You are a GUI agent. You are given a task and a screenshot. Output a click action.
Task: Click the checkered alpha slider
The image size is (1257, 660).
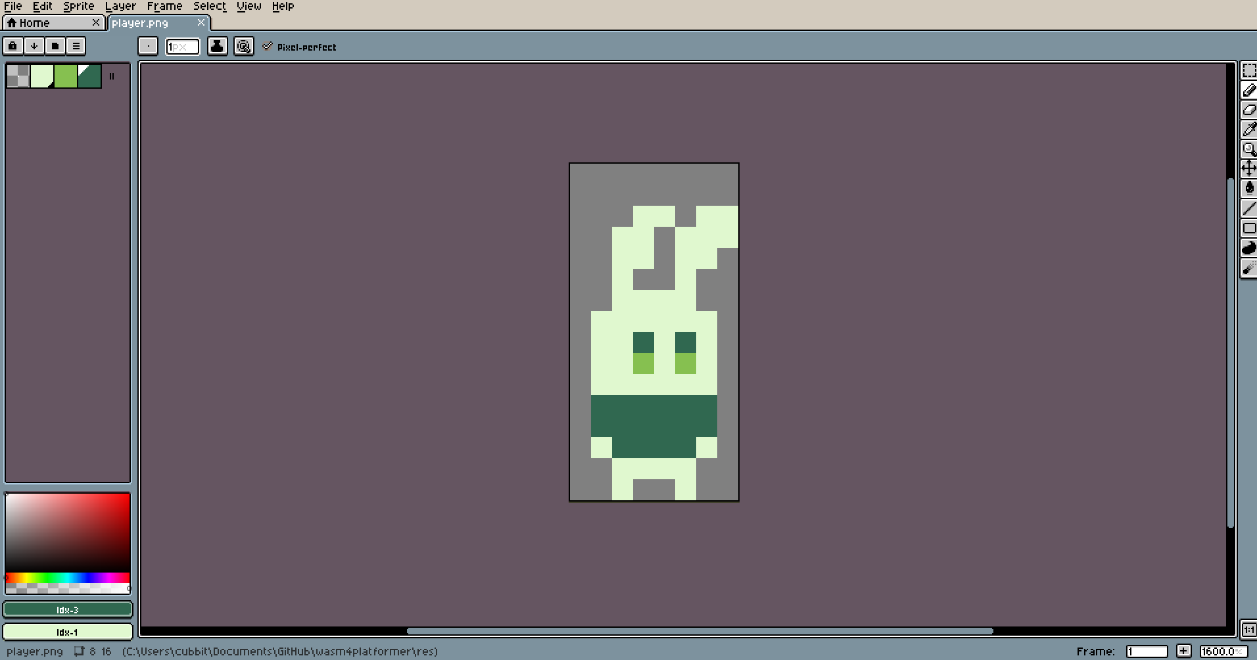click(68, 588)
